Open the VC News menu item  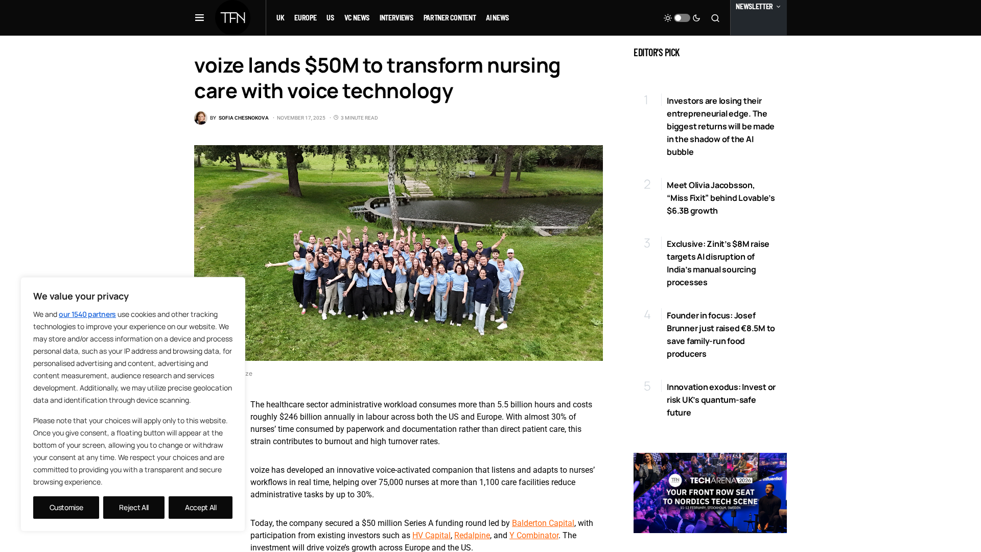coord(357,18)
